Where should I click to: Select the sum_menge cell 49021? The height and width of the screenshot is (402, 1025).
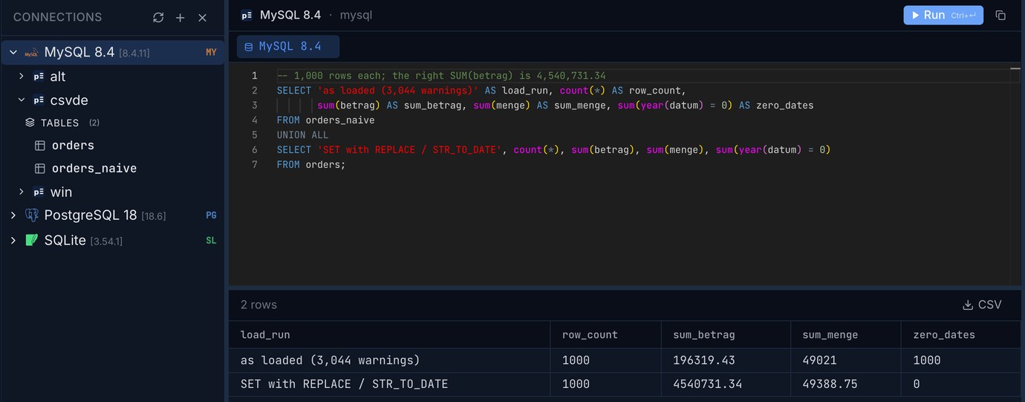click(x=845, y=360)
